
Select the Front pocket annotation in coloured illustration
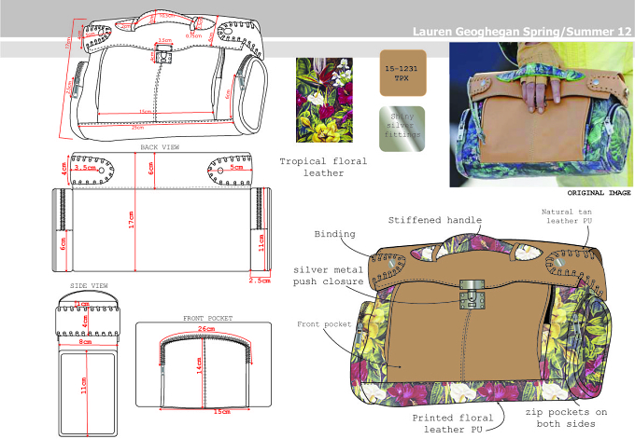coord(324,324)
